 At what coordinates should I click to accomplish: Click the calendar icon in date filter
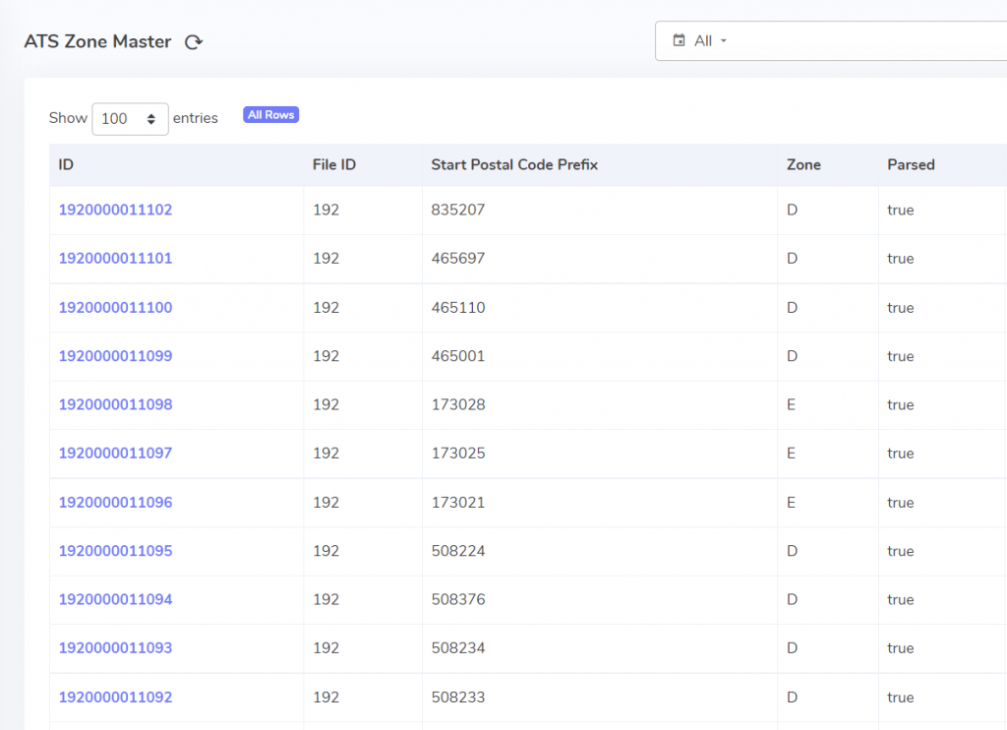pos(679,41)
